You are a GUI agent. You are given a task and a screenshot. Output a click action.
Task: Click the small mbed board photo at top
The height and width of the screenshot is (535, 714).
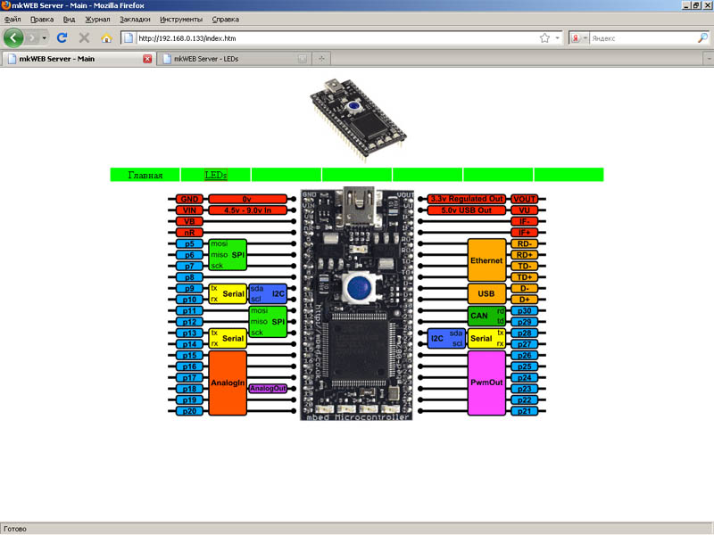coord(358,114)
